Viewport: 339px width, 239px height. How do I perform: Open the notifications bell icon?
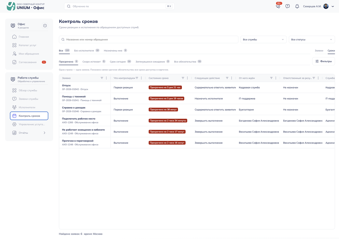click(x=297, y=6)
